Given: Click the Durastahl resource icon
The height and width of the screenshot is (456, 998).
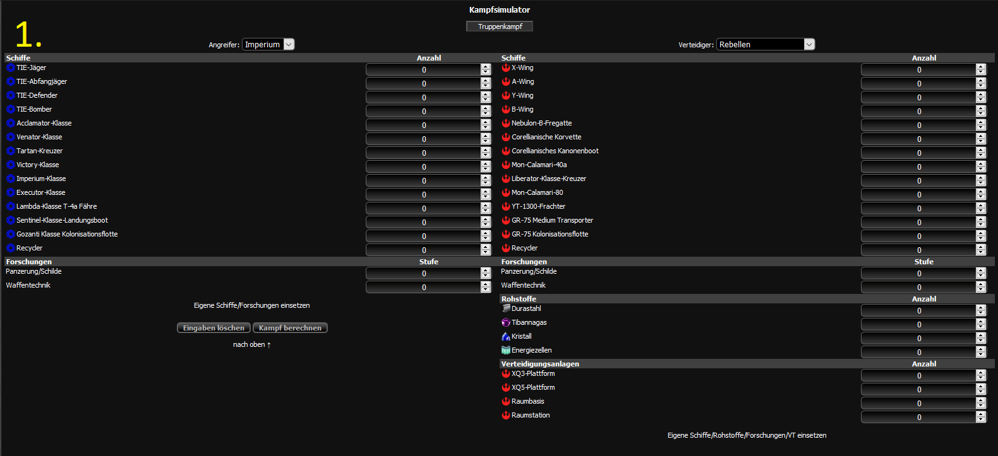Looking at the screenshot, I should point(505,308).
